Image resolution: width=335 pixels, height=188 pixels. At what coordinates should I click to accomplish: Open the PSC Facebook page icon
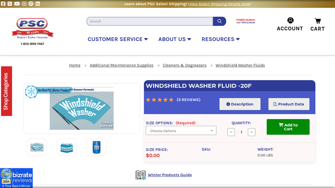pos(3,4)
